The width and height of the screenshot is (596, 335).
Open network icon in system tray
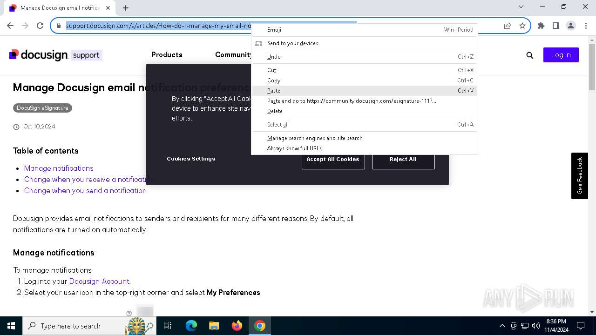click(525, 326)
